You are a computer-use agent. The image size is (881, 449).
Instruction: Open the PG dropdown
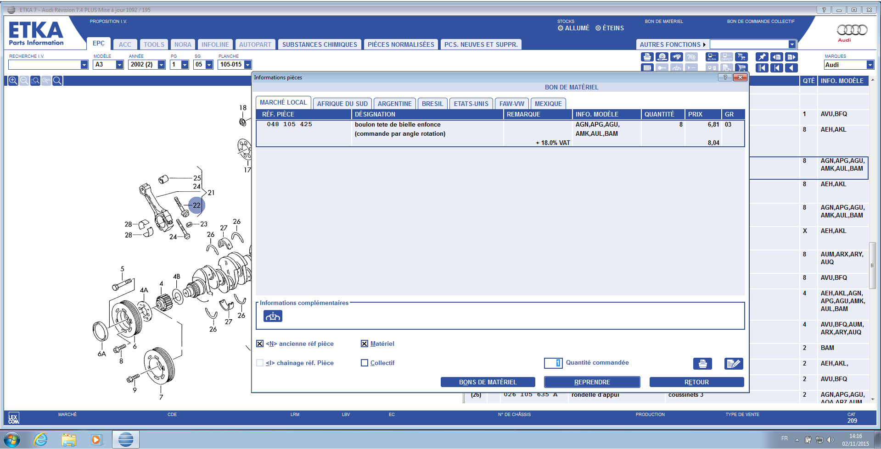click(185, 65)
